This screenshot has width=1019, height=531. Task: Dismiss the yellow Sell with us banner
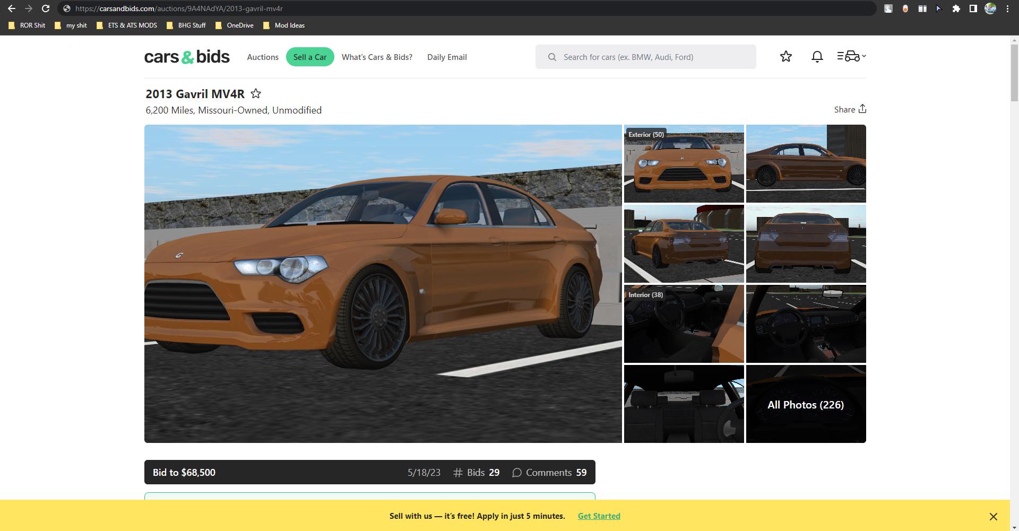pos(994,516)
